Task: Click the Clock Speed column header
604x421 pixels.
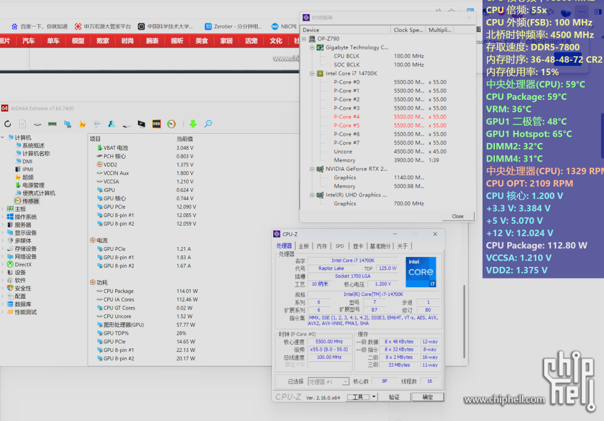Action: pyautogui.click(x=408, y=30)
